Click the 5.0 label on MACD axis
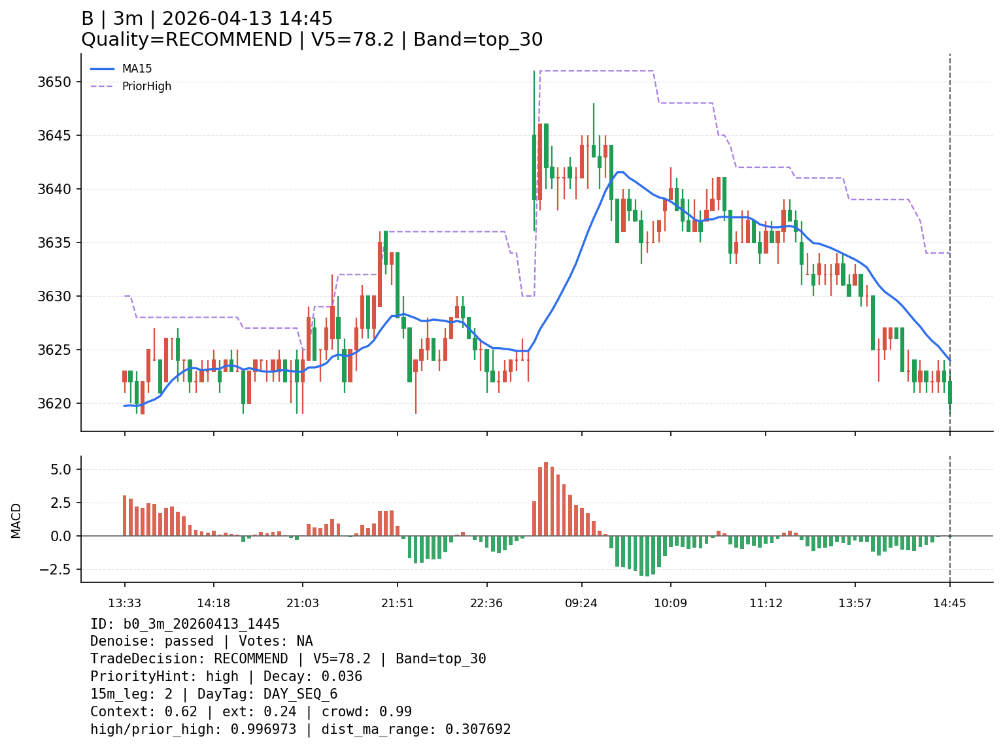This screenshot has height=747, width=1003. pos(63,470)
